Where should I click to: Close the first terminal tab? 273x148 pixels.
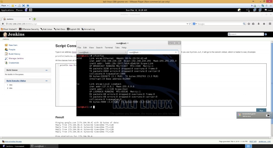pyautogui.click(x=126, y=52)
